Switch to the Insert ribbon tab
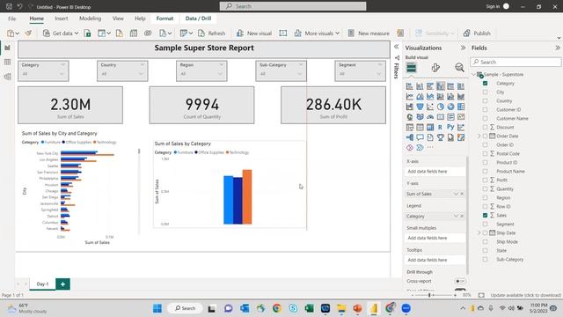Image resolution: width=563 pixels, height=317 pixels. 61,18
